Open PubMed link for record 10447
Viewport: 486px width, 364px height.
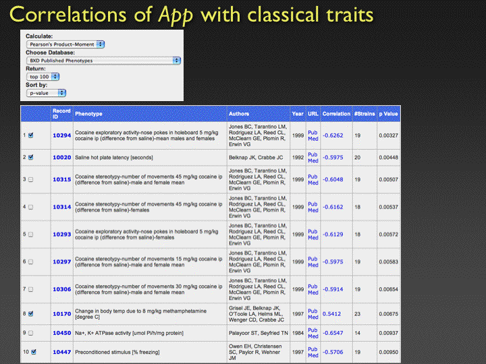[313, 352]
